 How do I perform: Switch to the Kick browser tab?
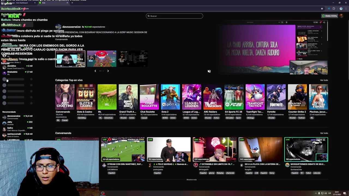click(53, 3)
